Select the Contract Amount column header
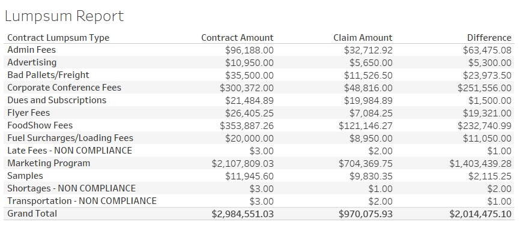Viewport: 526px width, 231px height. (x=237, y=38)
